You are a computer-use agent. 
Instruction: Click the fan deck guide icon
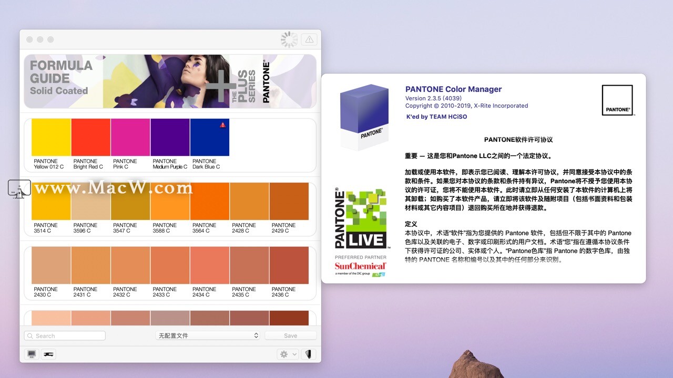pyautogui.click(x=308, y=354)
